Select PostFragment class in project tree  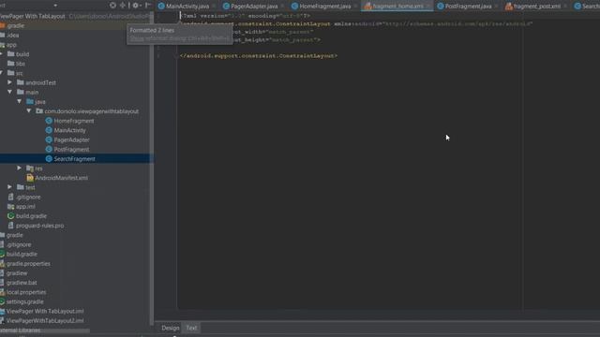pyautogui.click(x=71, y=150)
